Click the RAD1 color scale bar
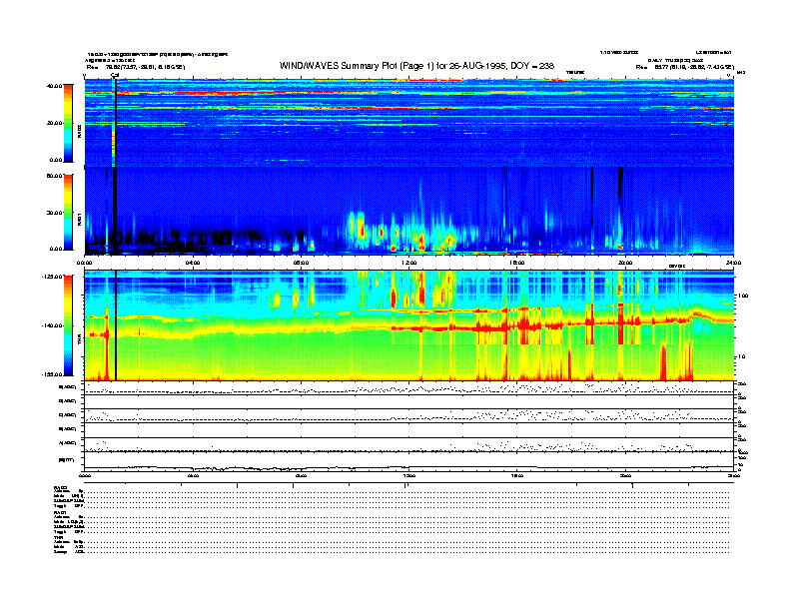791x611 pixels. pos(68,212)
